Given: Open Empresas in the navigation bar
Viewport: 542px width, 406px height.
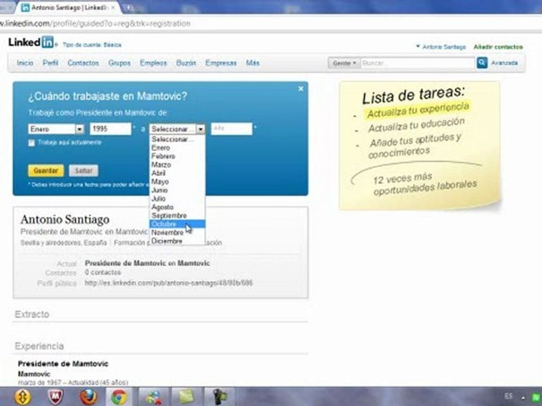Looking at the screenshot, I should tap(221, 63).
